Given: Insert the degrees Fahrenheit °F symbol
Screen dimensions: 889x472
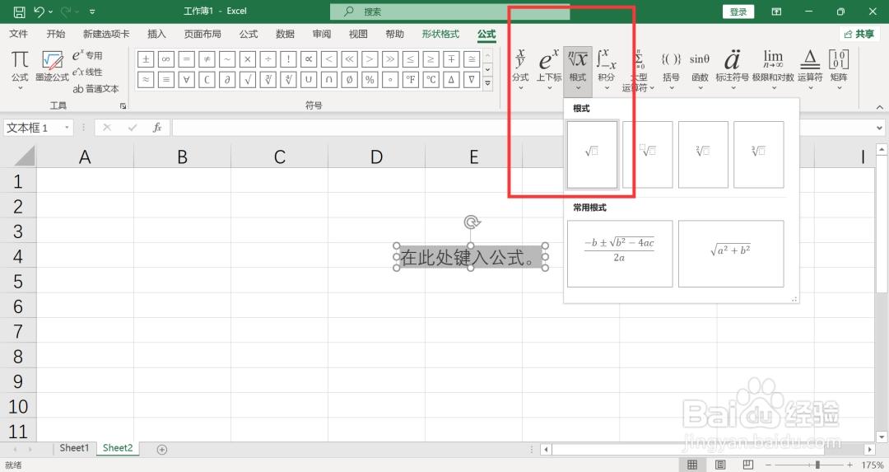Looking at the screenshot, I should (411, 80).
